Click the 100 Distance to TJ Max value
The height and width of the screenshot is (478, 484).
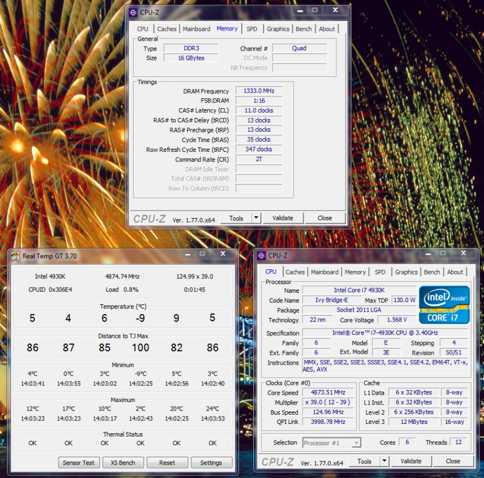point(141,347)
